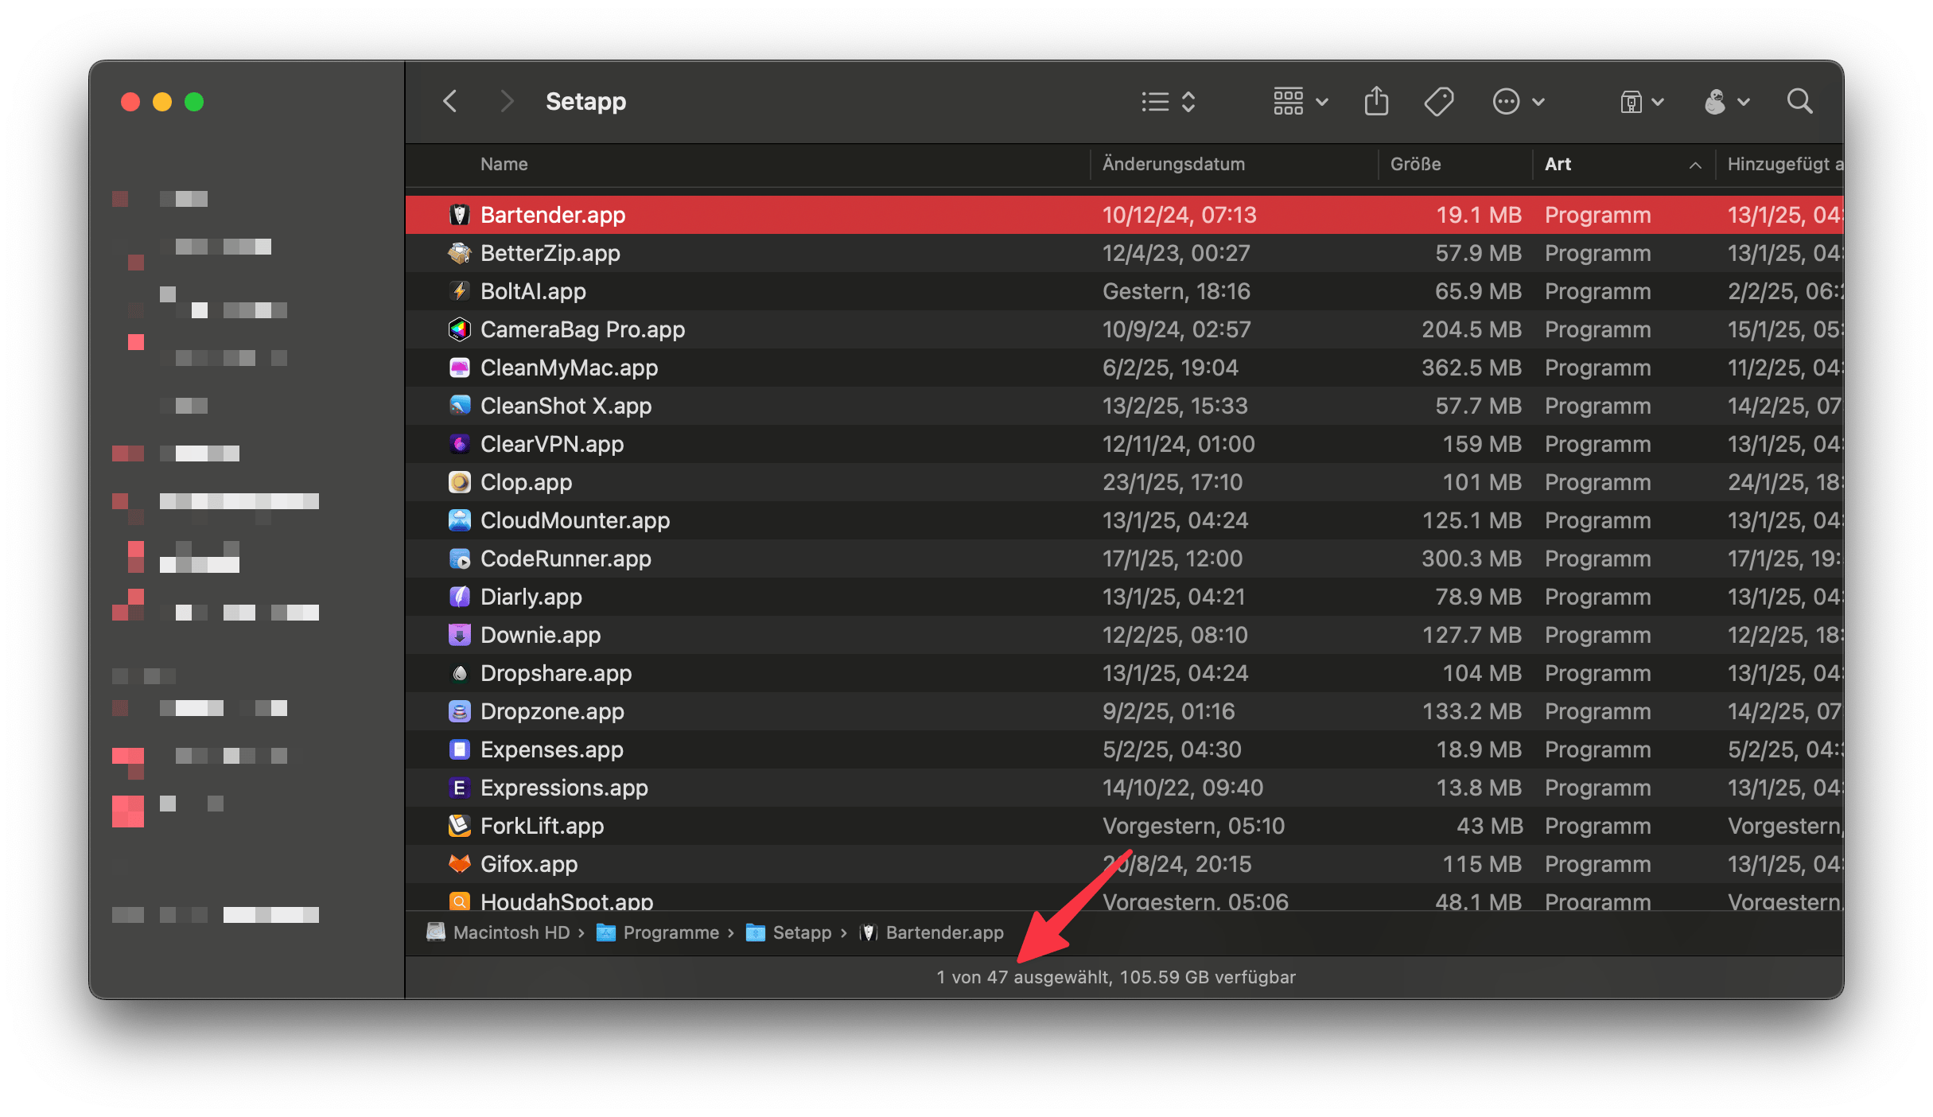Screen dimensions: 1933x1117
Task: Select the ClearVPN.app icon
Action: coord(460,444)
